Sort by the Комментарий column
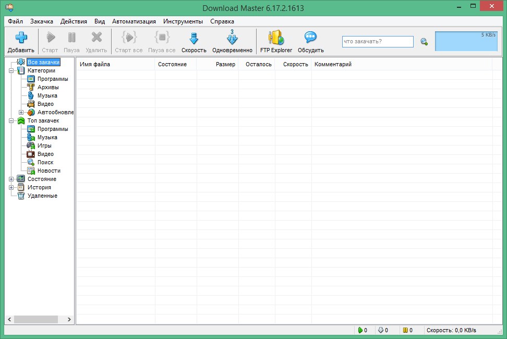Viewport: 507px width, 339px height. click(x=402, y=64)
